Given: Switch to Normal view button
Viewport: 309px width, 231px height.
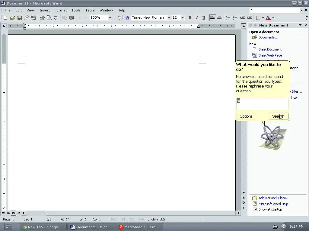Looking at the screenshot, I should [3, 213].
